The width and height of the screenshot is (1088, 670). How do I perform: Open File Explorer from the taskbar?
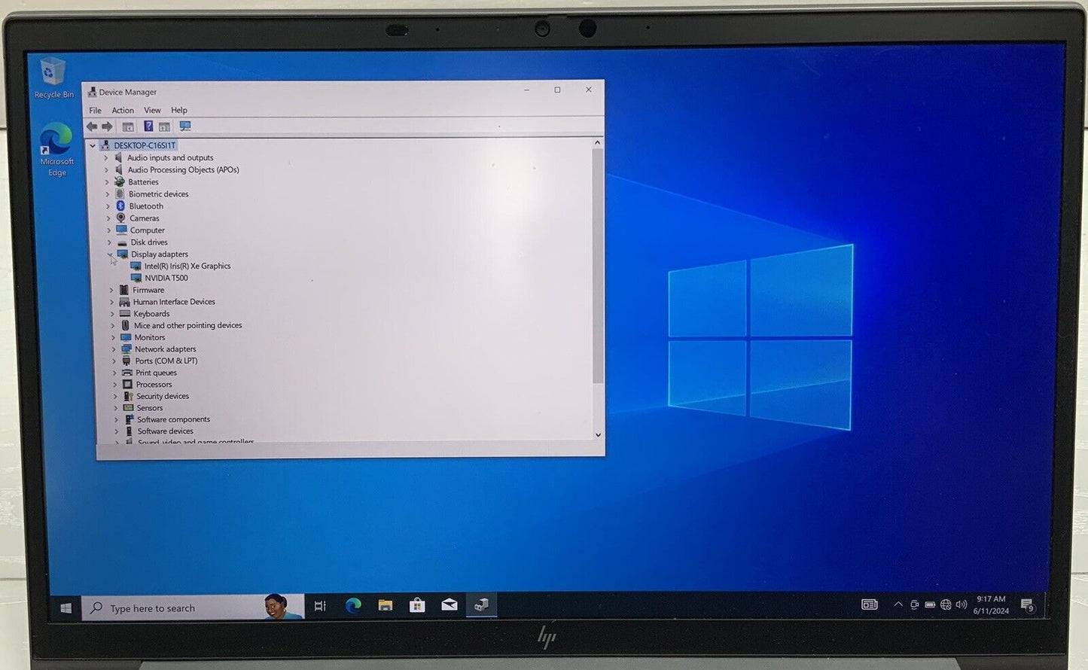(x=386, y=605)
